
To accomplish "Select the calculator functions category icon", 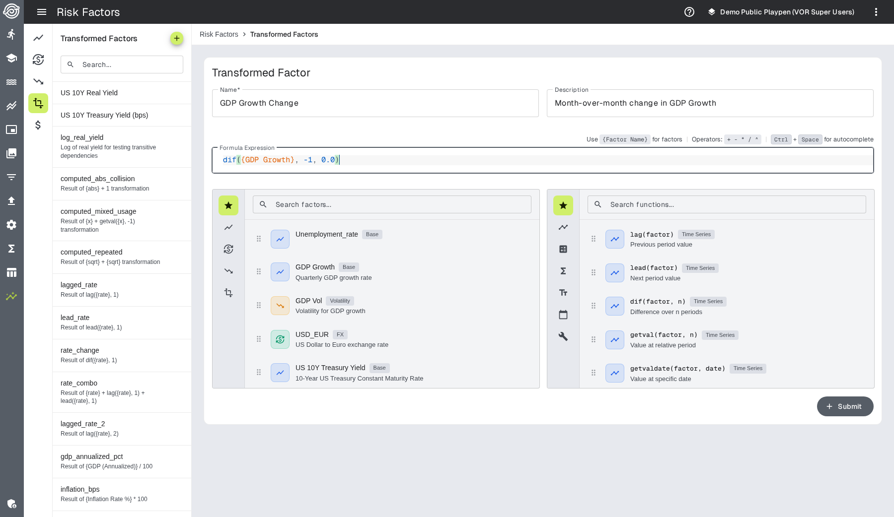I will [x=563, y=249].
